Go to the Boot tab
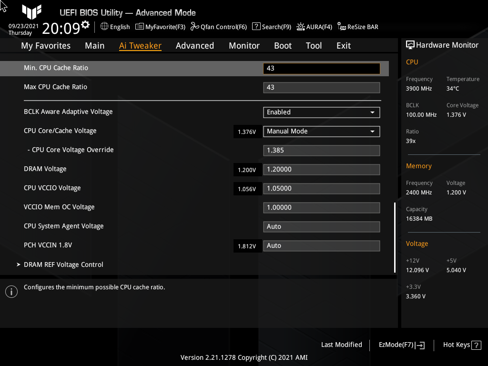This screenshot has height=366, width=488. click(283, 46)
